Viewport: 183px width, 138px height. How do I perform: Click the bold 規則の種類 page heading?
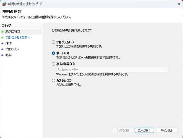click(12, 11)
